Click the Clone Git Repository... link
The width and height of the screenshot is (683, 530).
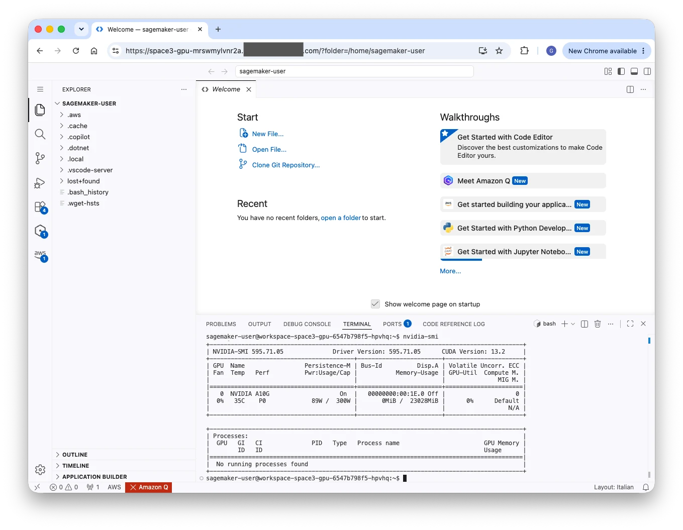[x=286, y=165]
